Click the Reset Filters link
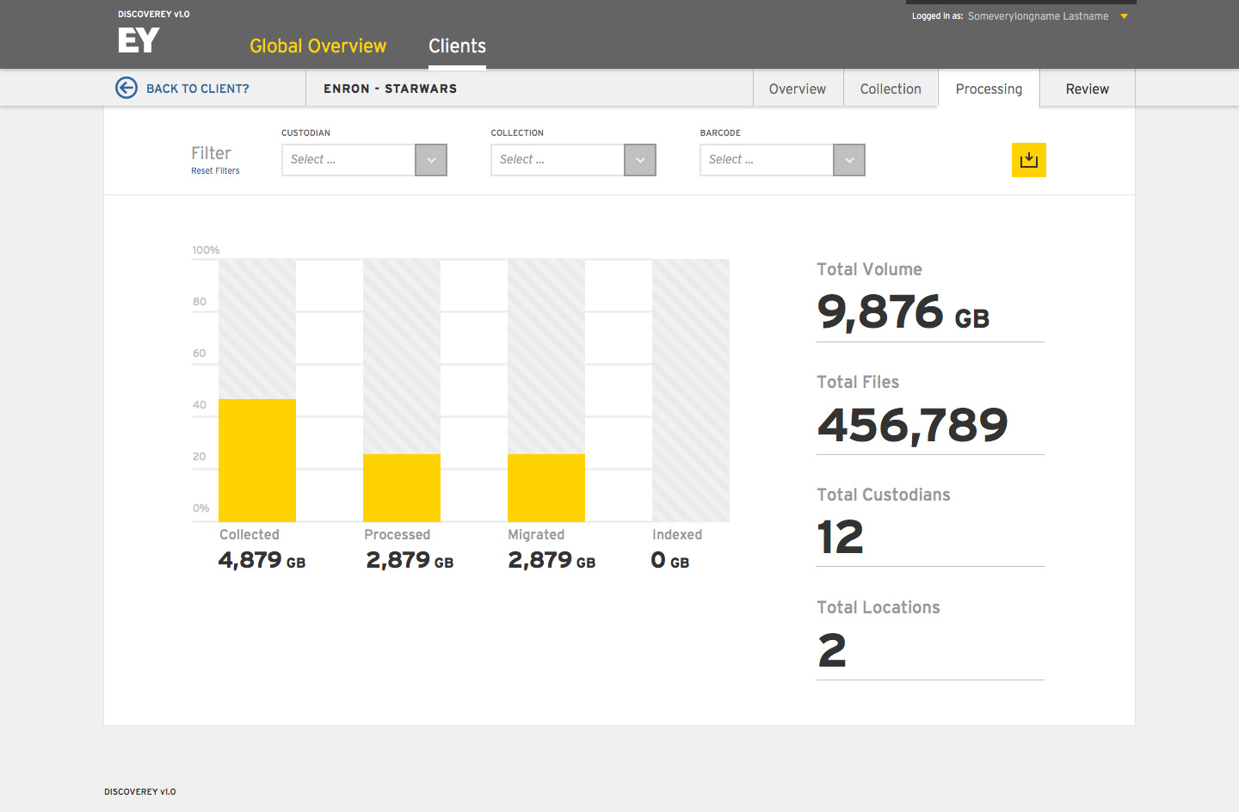 point(215,171)
